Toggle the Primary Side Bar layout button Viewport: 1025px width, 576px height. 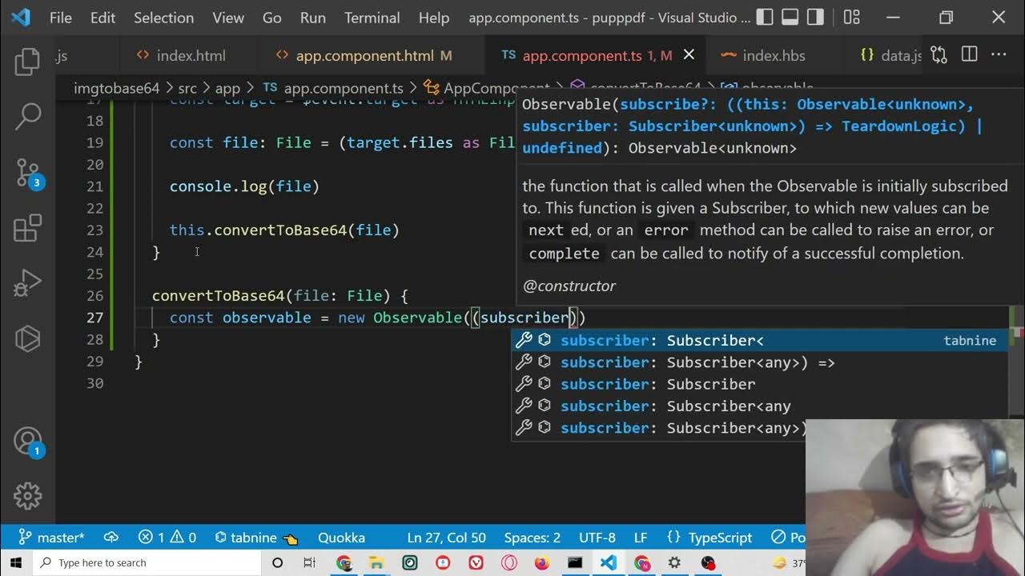(x=765, y=17)
